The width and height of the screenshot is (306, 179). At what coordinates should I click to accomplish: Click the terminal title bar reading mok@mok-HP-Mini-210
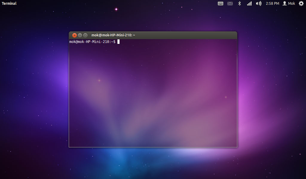[114, 35]
